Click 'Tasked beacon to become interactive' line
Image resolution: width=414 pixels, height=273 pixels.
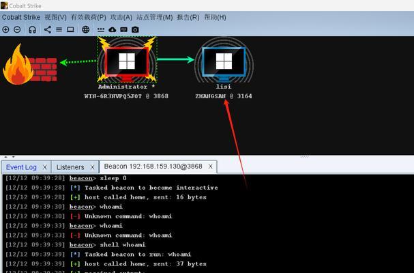pos(112,188)
